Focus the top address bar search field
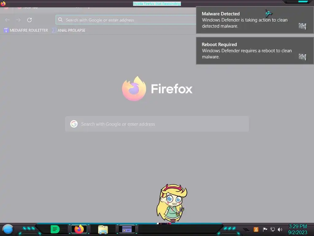The height and width of the screenshot is (236, 314). coord(126,20)
